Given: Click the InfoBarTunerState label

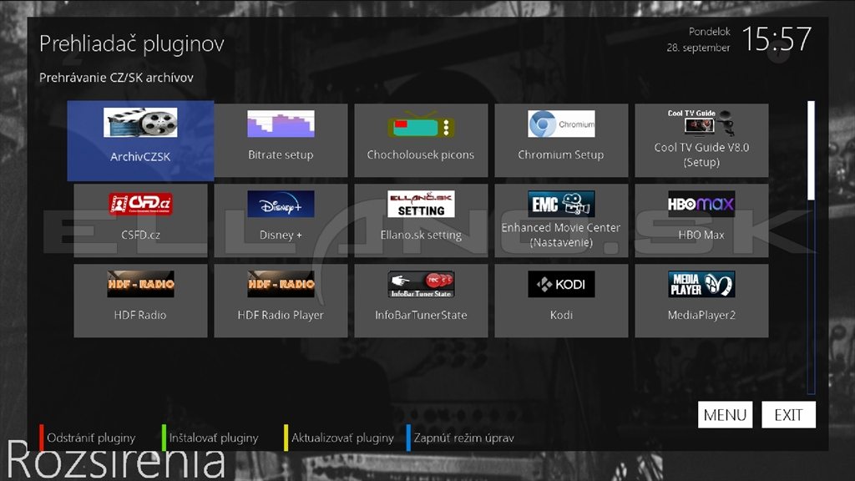Looking at the screenshot, I should [x=421, y=315].
